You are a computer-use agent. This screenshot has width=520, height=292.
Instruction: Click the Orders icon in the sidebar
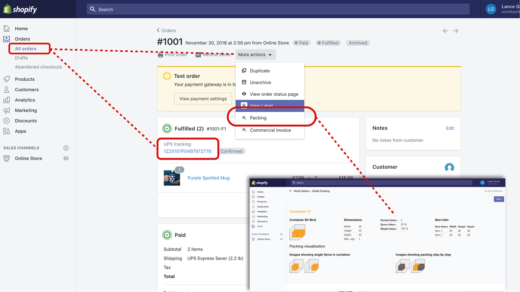(6, 39)
